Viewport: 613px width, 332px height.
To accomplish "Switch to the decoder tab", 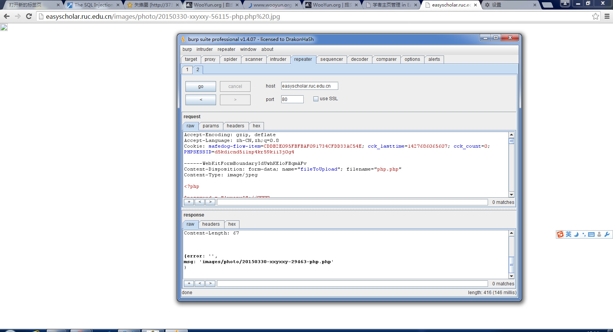I will tap(360, 59).
